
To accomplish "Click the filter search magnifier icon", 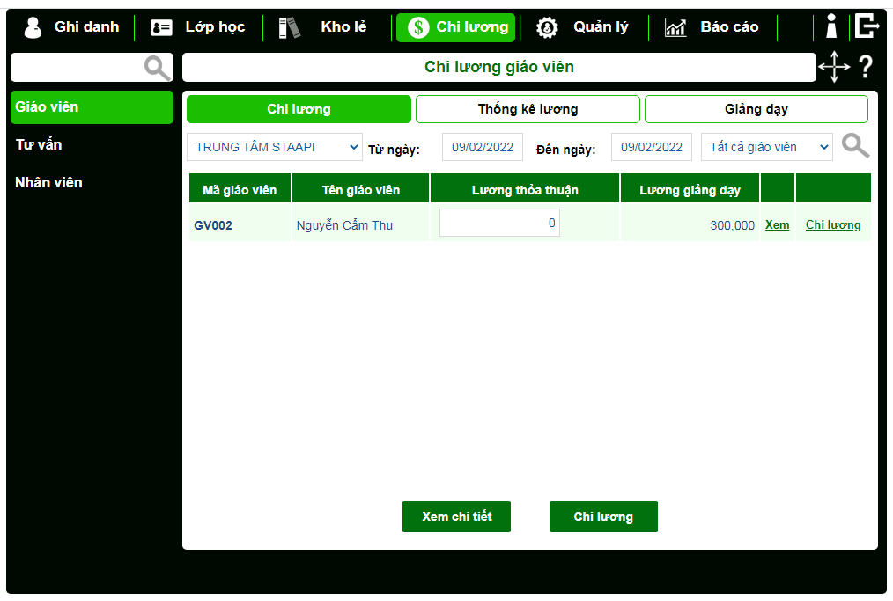I will coord(854,147).
